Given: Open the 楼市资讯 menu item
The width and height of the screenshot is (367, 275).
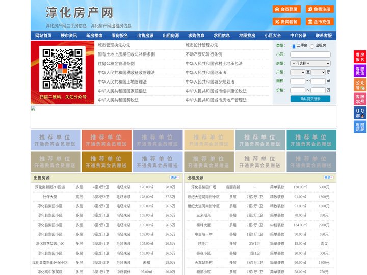Looking at the screenshot, I should coord(69,36).
